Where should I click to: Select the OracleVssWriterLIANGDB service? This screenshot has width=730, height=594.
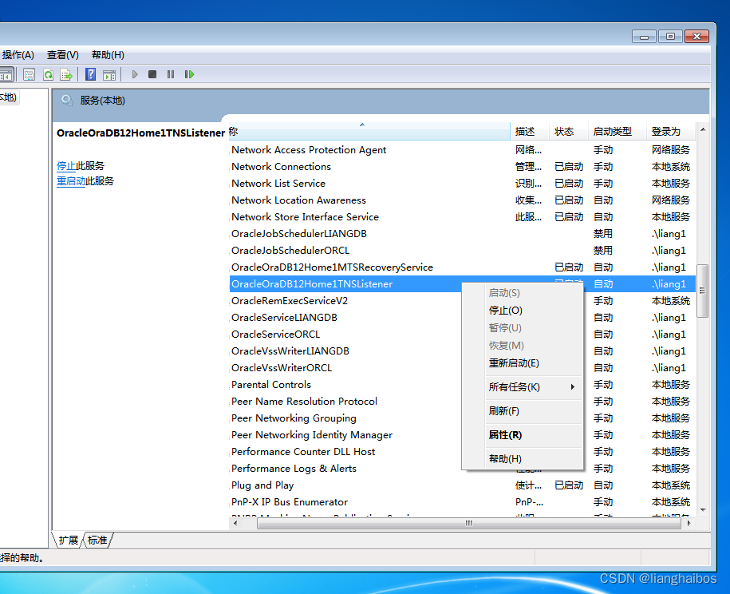[x=290, y=351]
